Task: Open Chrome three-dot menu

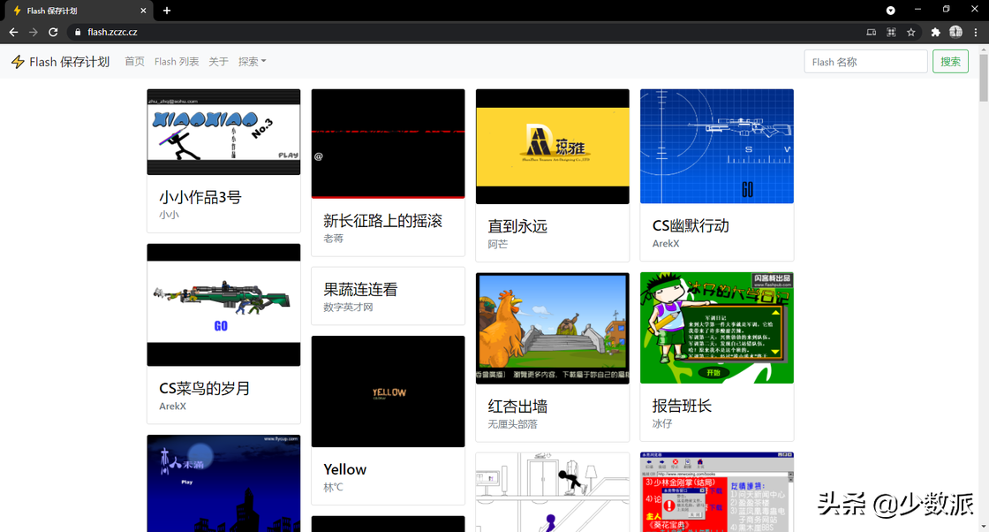Action: (x=975, y=32)
